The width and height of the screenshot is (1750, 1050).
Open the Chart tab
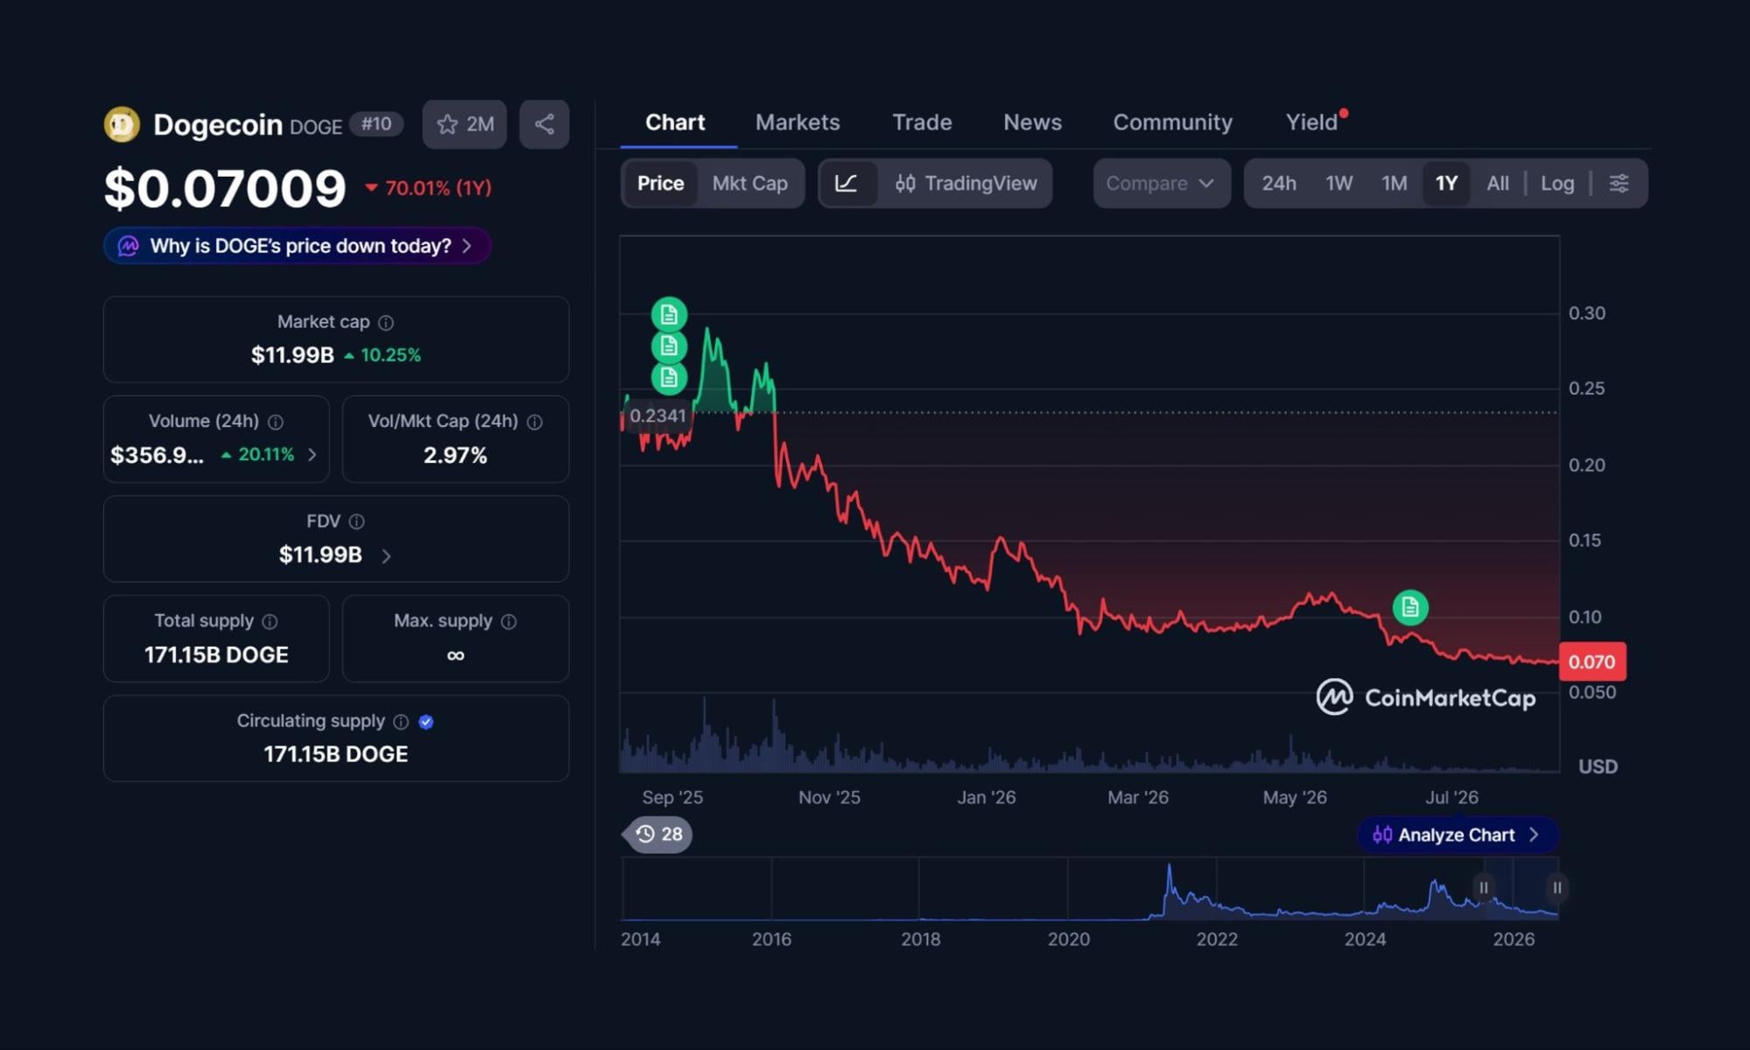tap(675, 122)
